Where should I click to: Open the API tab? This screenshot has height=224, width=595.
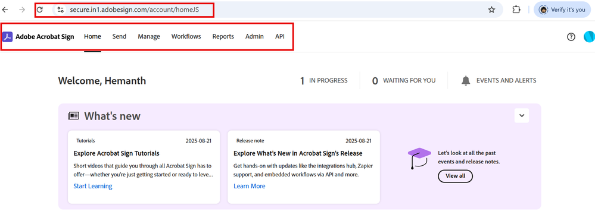tap(280, 37)
